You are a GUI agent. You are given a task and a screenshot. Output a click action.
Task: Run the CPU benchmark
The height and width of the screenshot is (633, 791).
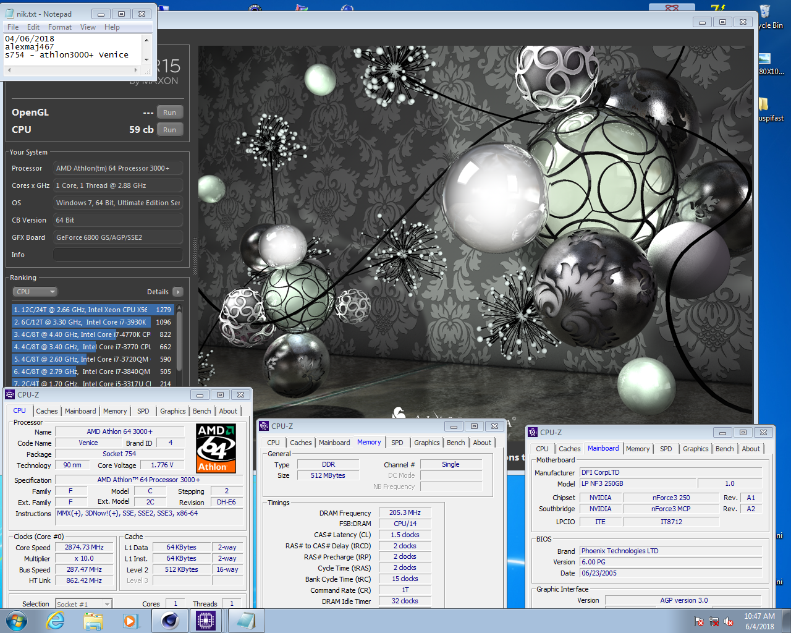pyautogui.click(x=170, y=130)
